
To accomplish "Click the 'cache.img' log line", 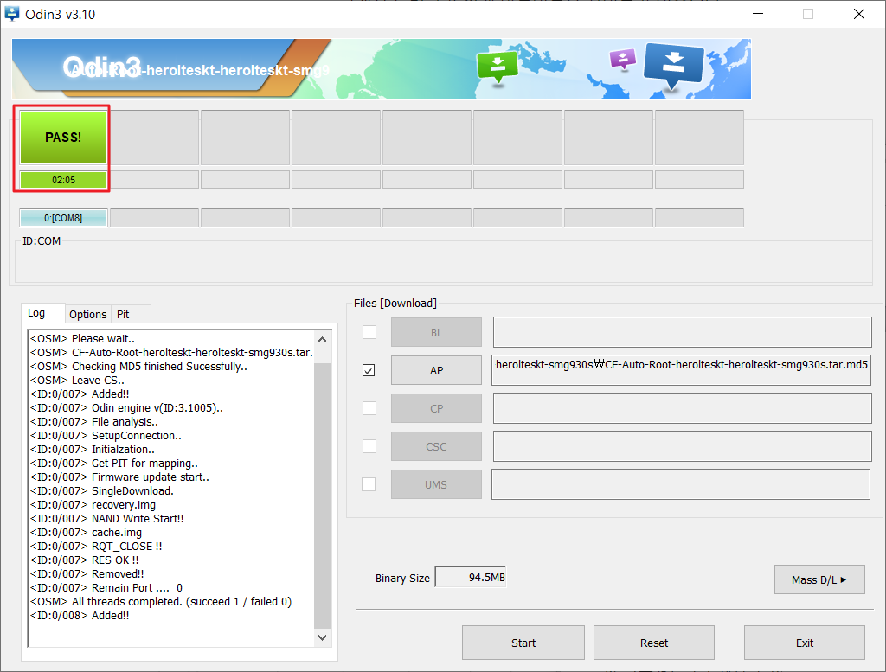I will click(86, 533).
